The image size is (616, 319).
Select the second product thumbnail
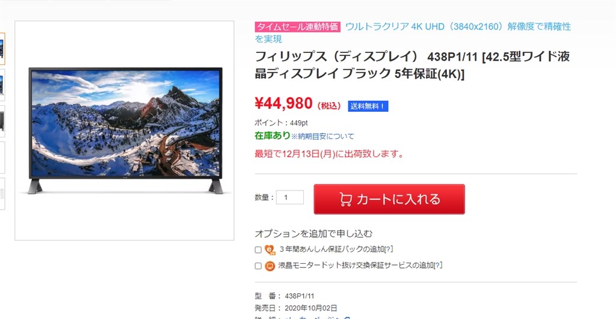(2, 85)
